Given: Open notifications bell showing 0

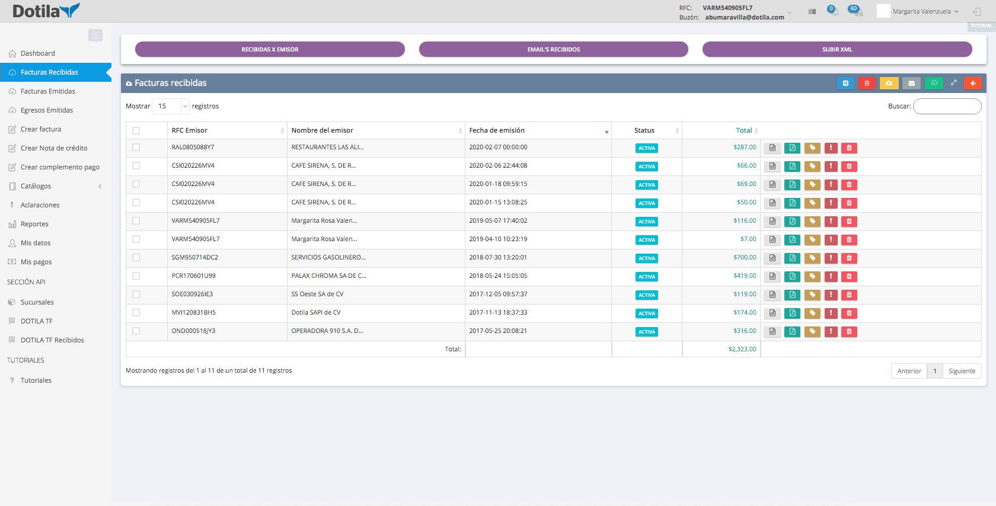Looking at the screenshot, I should 833,11.
